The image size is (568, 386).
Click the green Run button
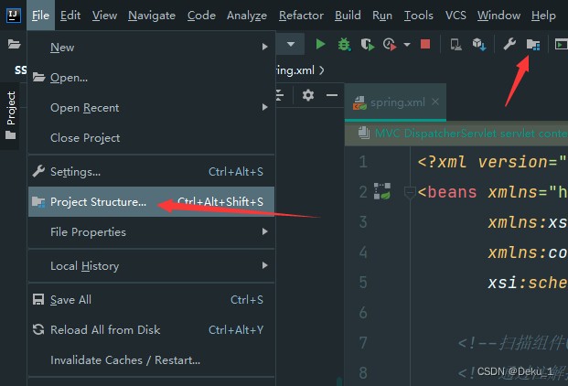click(320, 44)
